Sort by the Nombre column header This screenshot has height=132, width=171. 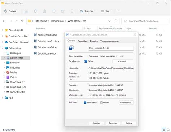pos(40,29)
